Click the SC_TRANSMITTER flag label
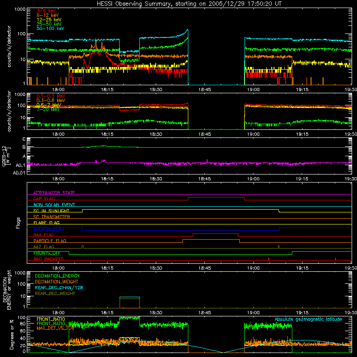Screen dimensions: 357x357 pos(52,217)
